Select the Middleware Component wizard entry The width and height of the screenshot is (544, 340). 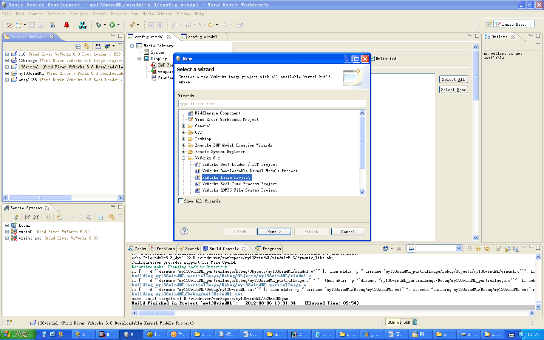[218, 113]
